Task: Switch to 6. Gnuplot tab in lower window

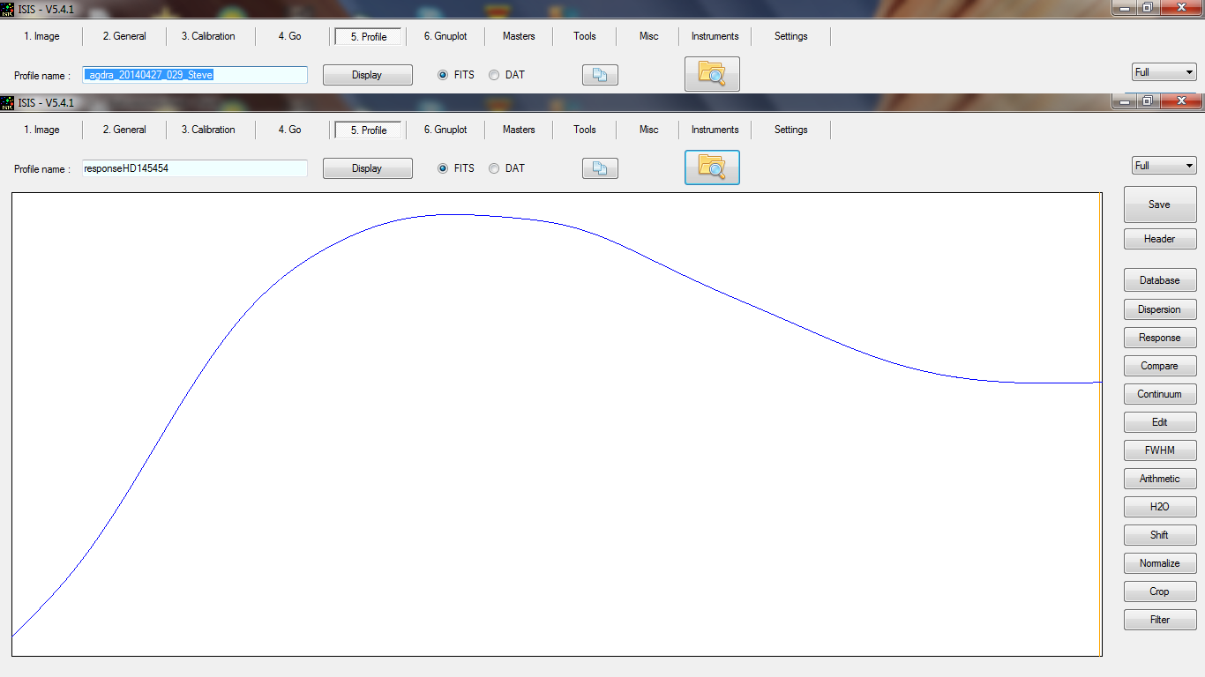Action: [445, 130]
